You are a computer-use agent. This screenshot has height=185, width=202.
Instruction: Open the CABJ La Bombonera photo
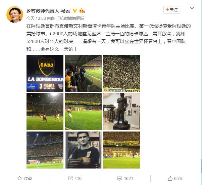click(x=45, y=73)
